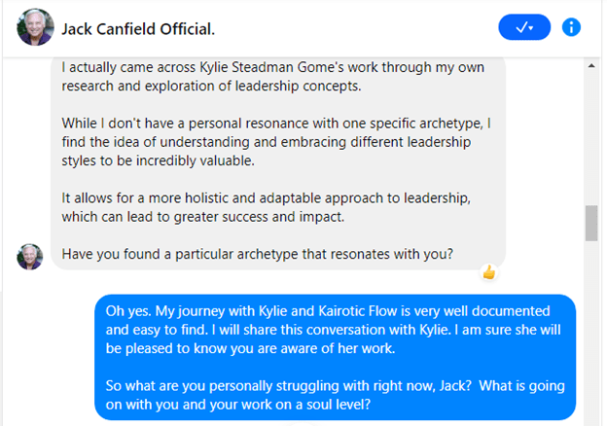Click the chat scrollbar thumb
Screen dimensions: 607x426
(591, 223)
